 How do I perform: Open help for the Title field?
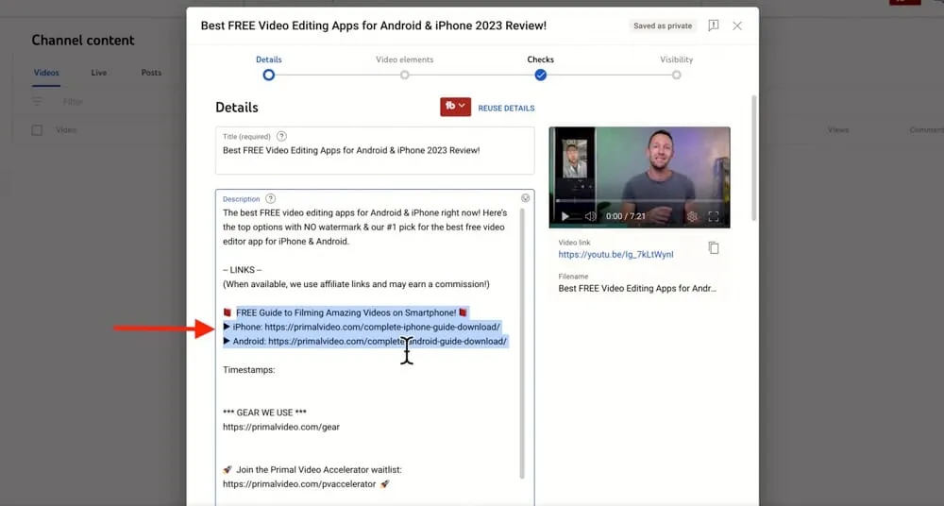point(282,136)
